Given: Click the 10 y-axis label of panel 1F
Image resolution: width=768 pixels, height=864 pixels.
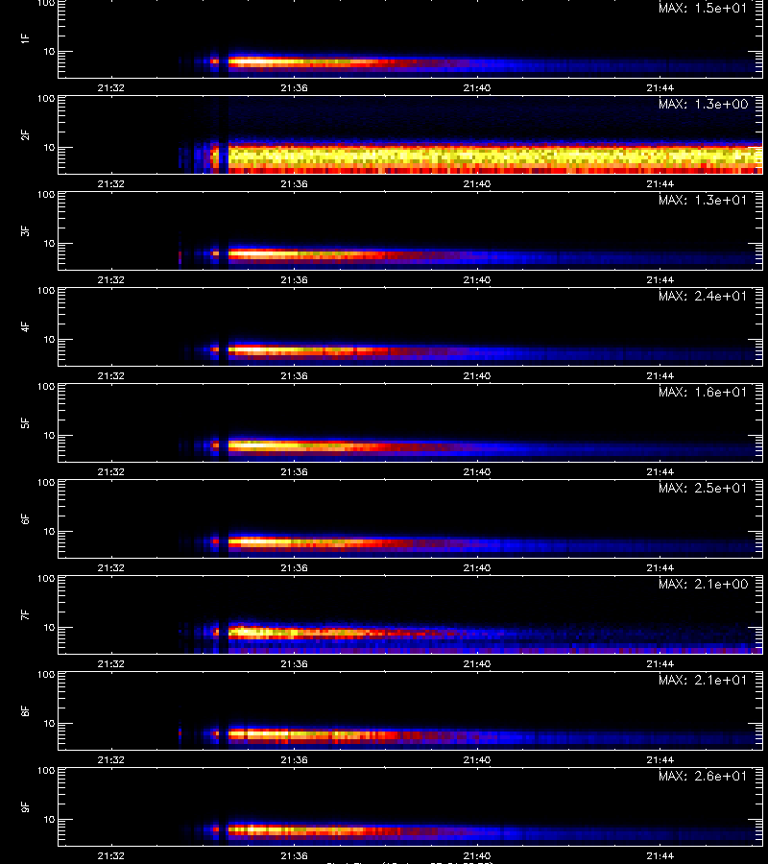Looking at the screenshot, I should pyautogui.click(x=50, y=51).
